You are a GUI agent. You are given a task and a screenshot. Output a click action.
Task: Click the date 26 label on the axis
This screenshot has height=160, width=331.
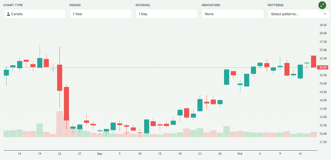(x=220, y=154)
